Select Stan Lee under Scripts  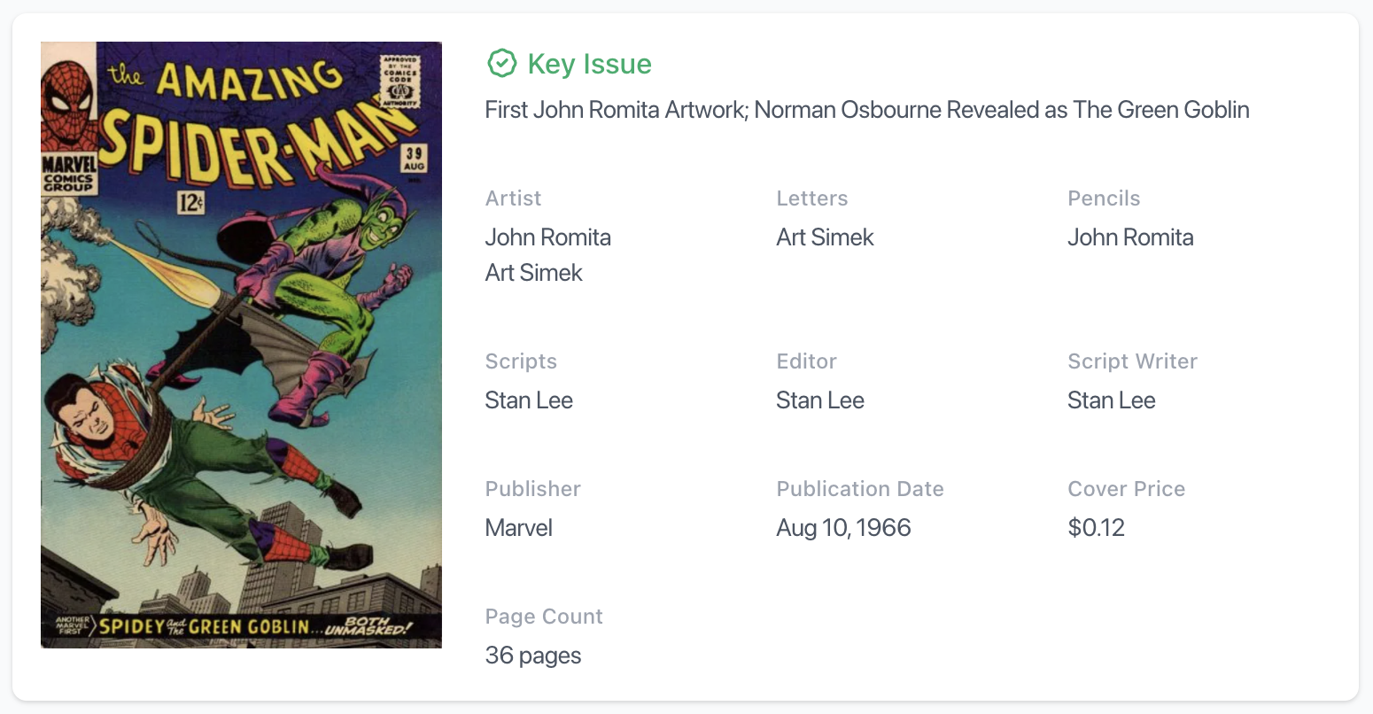529,400
